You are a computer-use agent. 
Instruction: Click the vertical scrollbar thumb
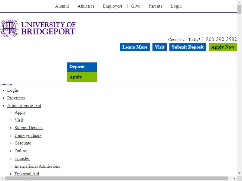point(239,10)
